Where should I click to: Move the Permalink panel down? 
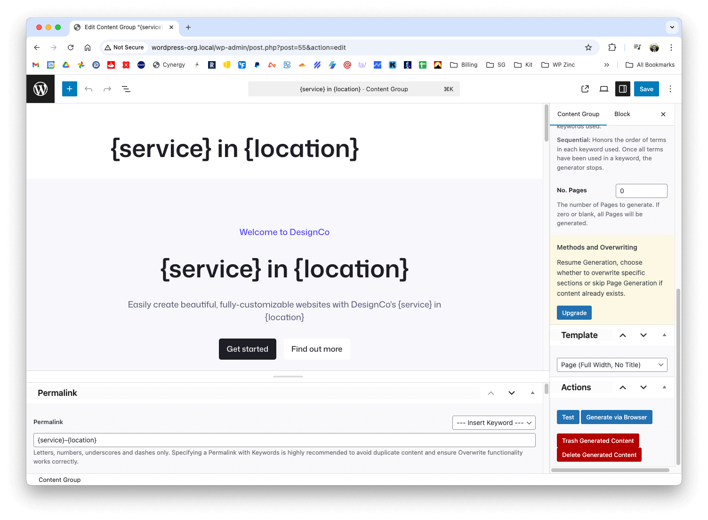512,393
